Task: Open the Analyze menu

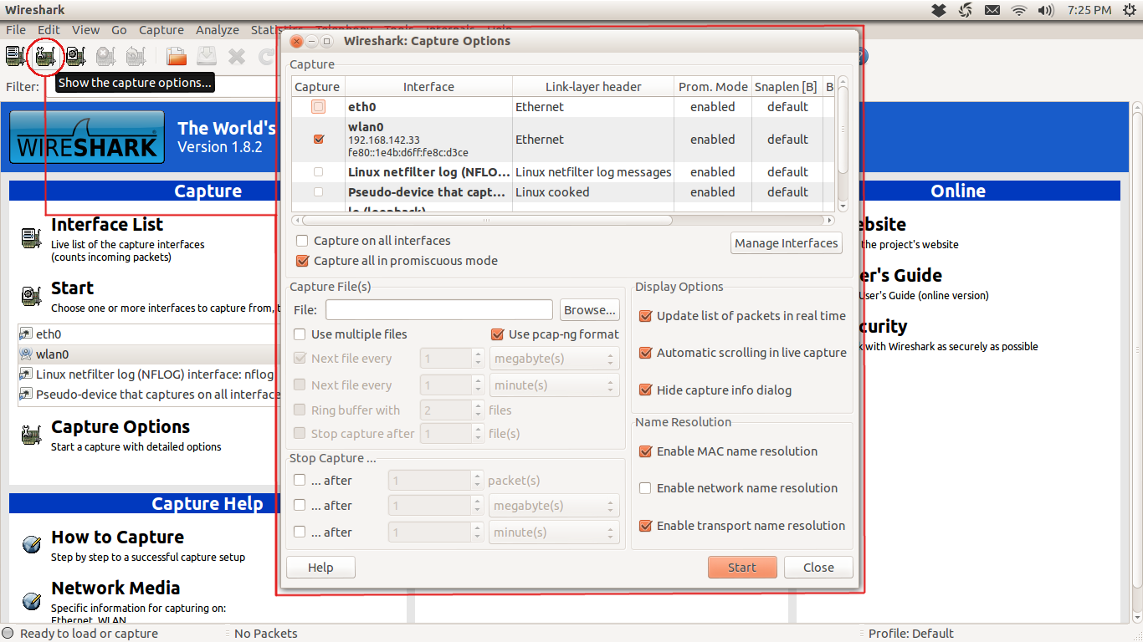Action: [218, 30]
